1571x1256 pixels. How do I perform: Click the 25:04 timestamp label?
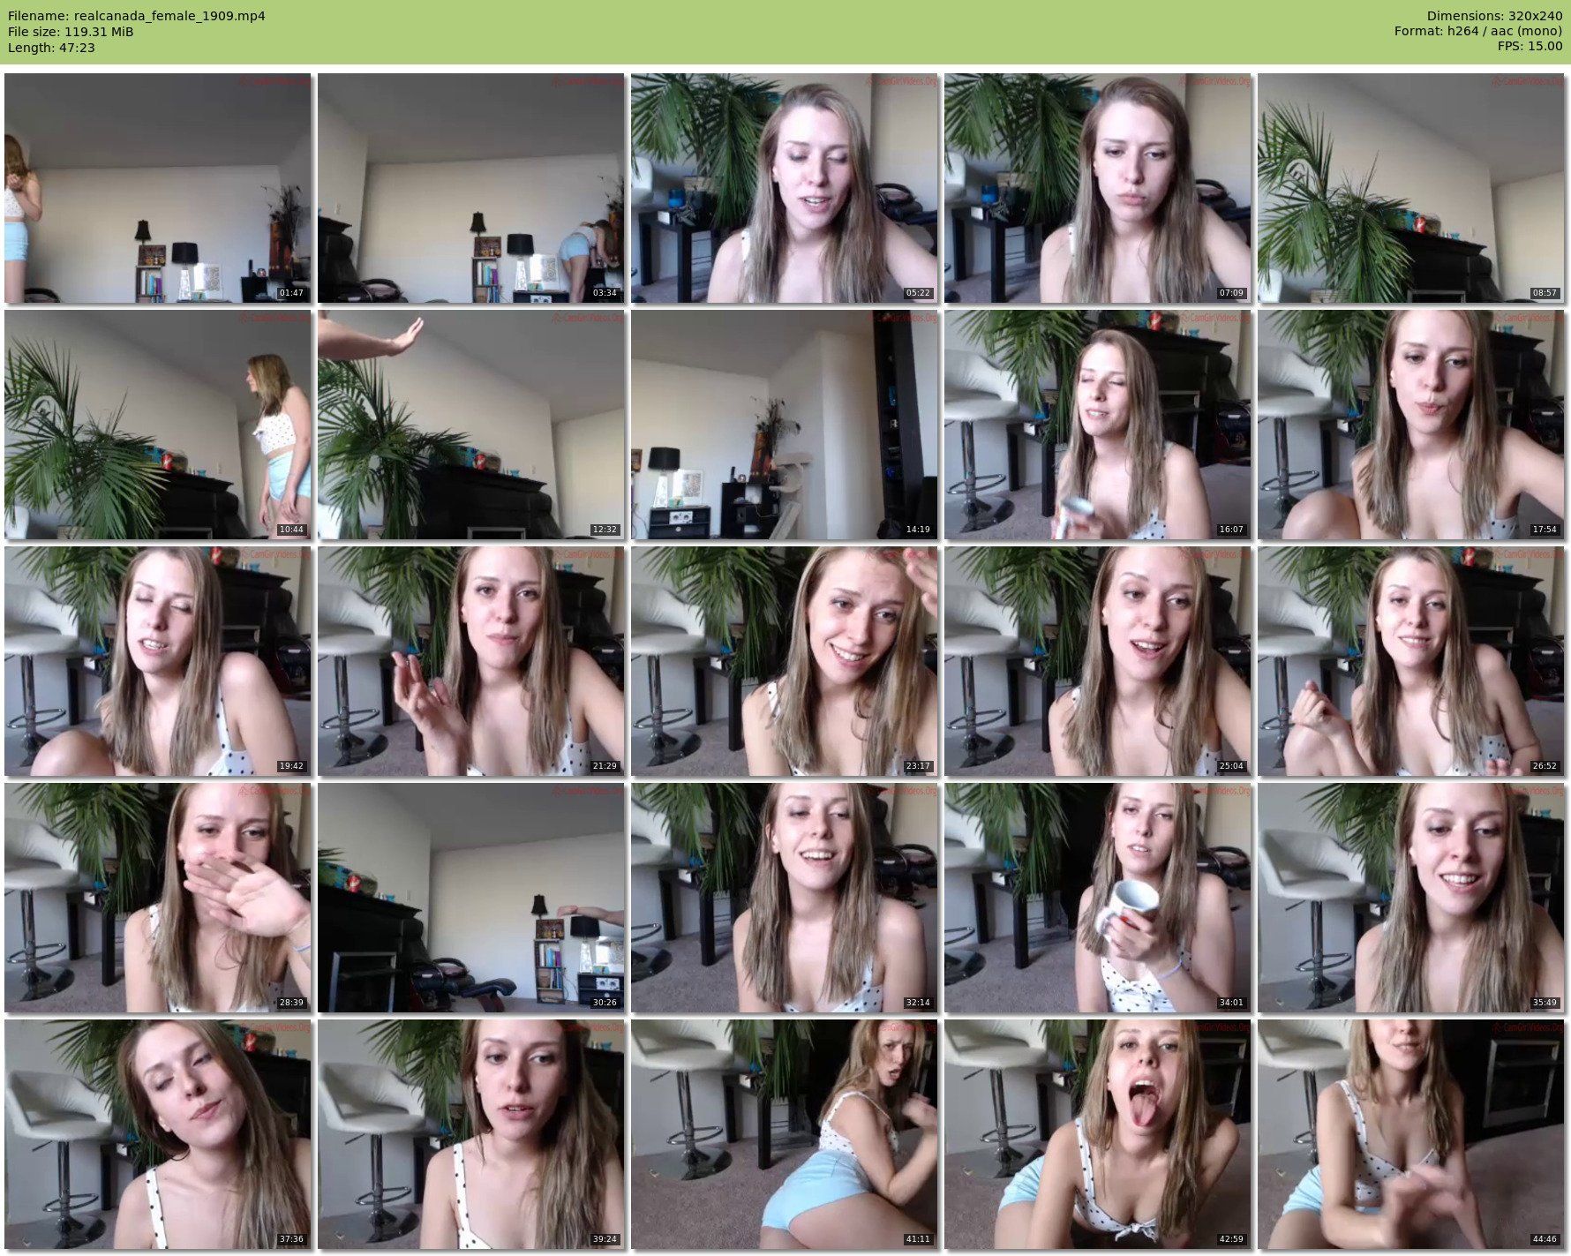[x=1231, y=766]
